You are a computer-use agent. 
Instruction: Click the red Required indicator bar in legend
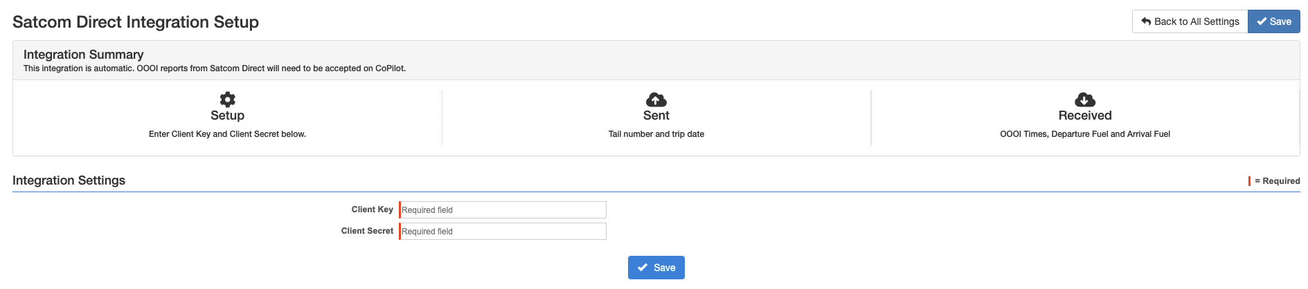pos(1249,181)
